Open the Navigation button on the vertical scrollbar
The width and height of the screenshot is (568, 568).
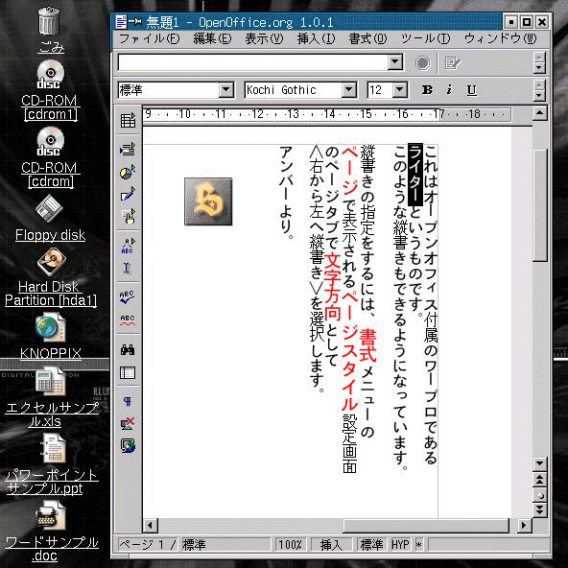(540, 495)
